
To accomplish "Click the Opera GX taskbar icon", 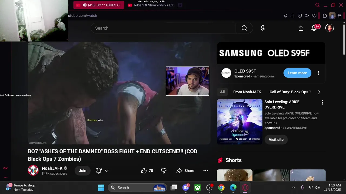I will [245, 188].
